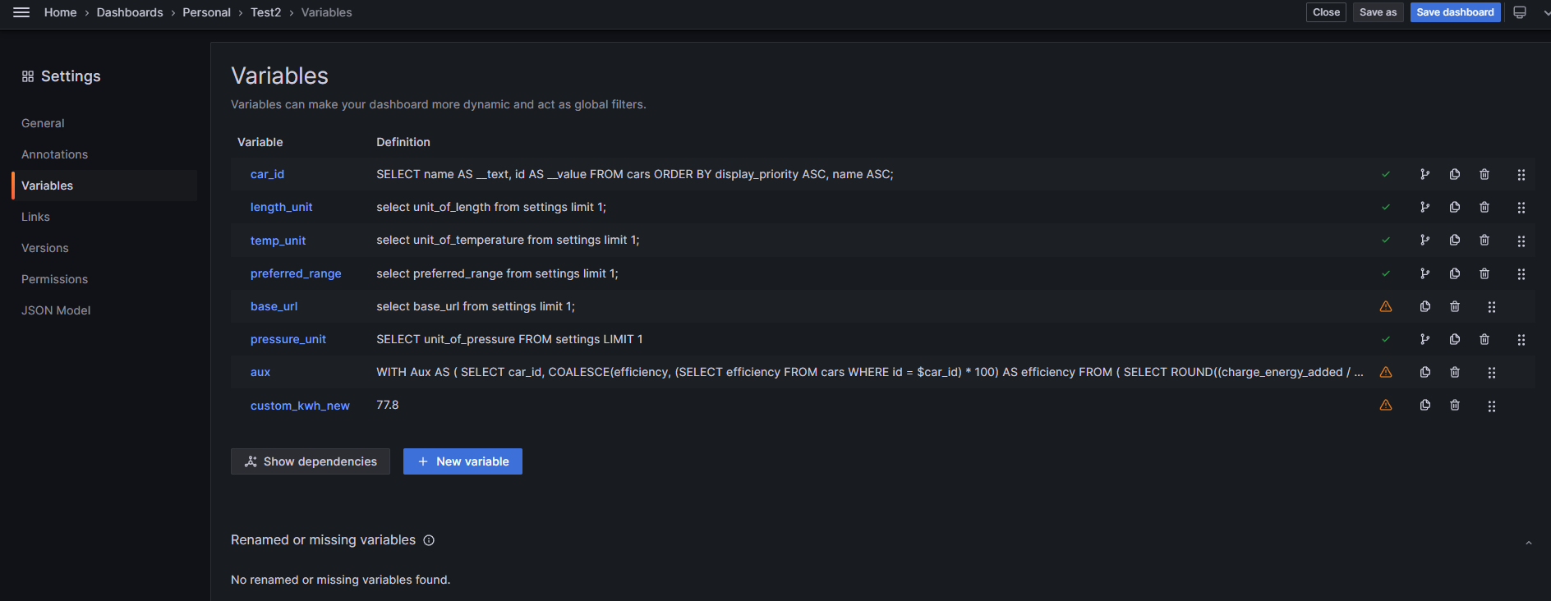Open the hamburger navigation menu
The image size is (1551, 601).
pos(21,12)
